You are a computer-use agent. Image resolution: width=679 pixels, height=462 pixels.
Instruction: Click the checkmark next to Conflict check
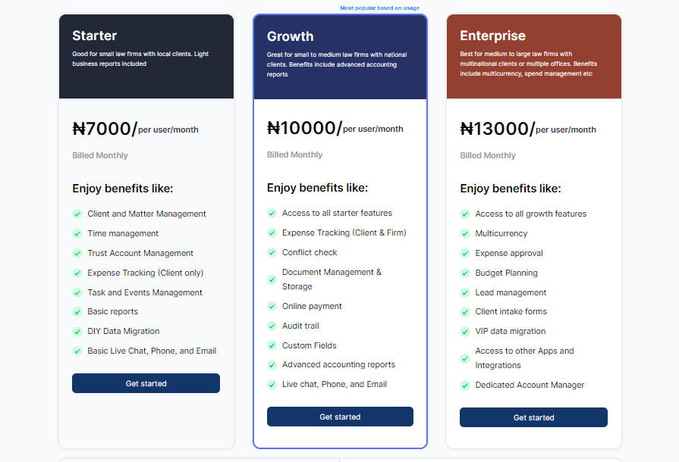pos(272,252)
